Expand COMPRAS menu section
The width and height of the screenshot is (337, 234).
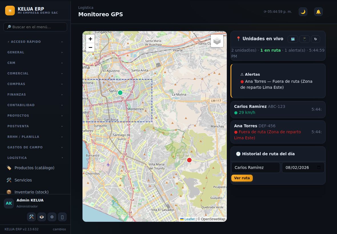[x=35, y=84]
